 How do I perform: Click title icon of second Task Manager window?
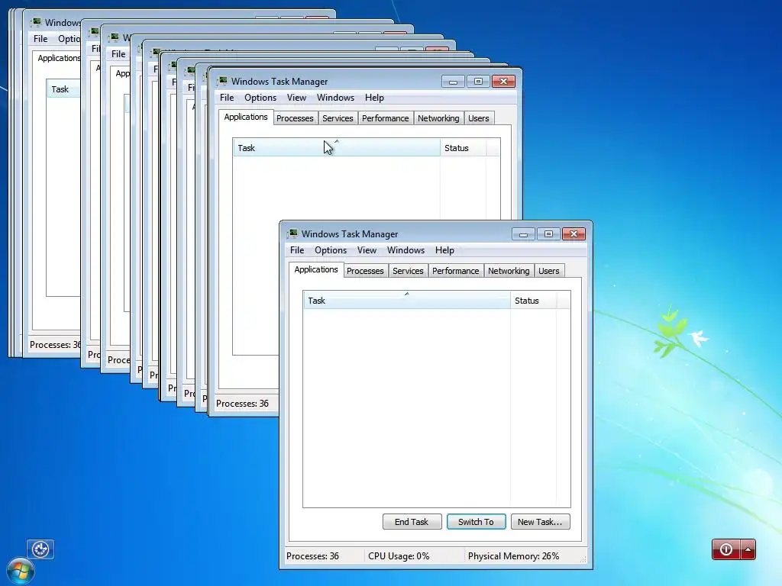[222, 81]
